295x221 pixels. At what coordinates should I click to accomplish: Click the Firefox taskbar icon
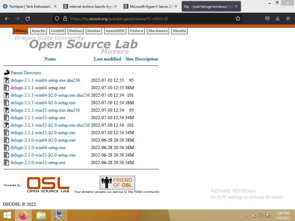pos(23,215)
